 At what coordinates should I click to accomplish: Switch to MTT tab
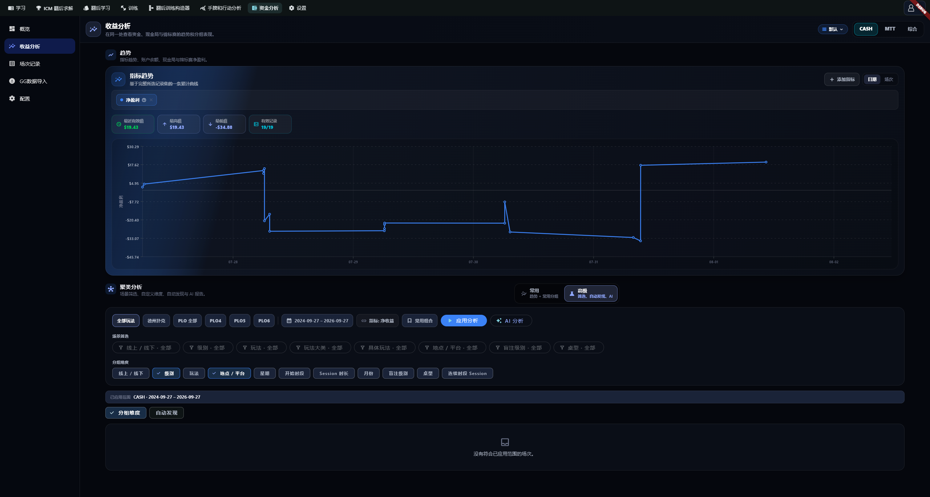tap(890, 29)
